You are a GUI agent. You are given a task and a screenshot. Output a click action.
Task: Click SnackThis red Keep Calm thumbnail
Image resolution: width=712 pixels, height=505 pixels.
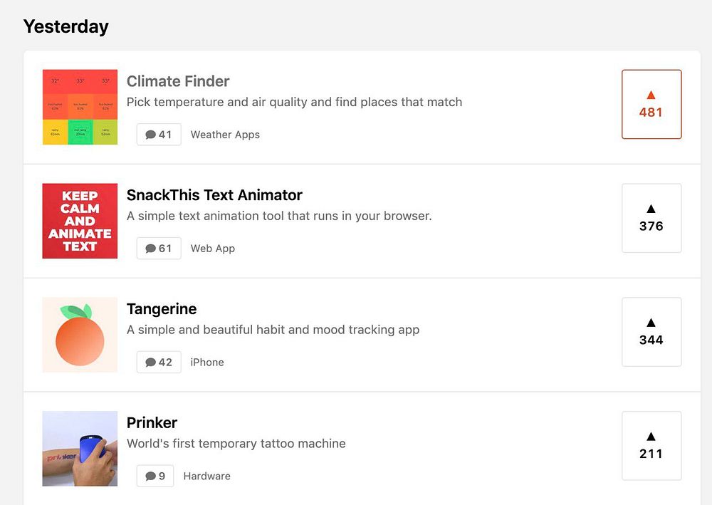click(80, 221)
